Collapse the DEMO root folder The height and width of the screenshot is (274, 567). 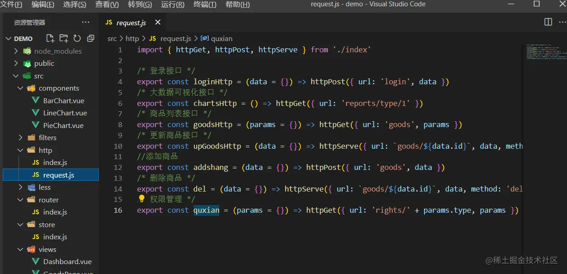pos(8,39)
